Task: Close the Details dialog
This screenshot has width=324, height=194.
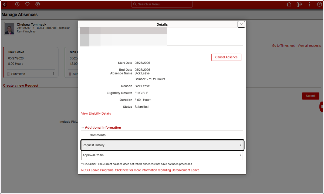Action: point(241,24)
